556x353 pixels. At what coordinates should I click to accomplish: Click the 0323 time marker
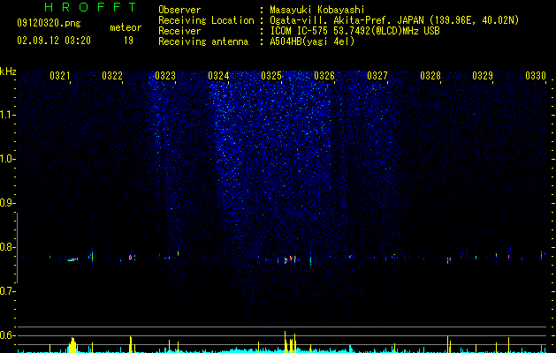pyautogui.click(x=165, y=76)
